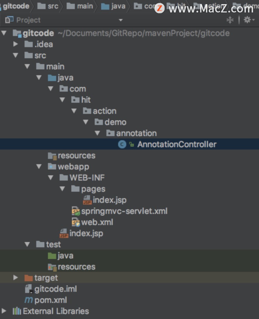Select src in the breadcrumb bar
This screenshot has width=259, height=319.
53,6
